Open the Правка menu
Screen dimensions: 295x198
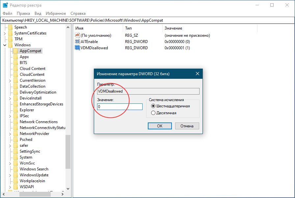[23, 13]
